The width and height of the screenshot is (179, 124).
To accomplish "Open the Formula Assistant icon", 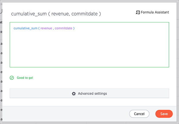I will coord(138,12).
